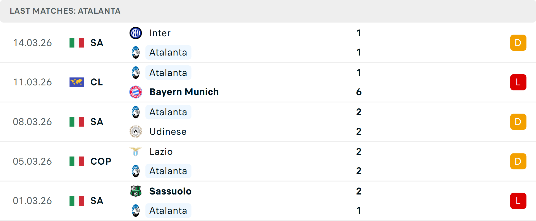Open the SA competition filter
This screenshot has height=221, width=536.
(97, 42)
